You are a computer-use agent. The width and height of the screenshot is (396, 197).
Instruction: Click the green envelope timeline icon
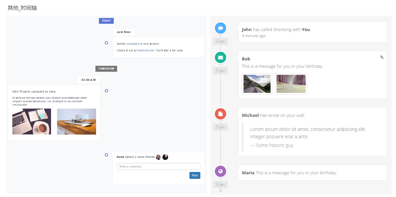220,57
